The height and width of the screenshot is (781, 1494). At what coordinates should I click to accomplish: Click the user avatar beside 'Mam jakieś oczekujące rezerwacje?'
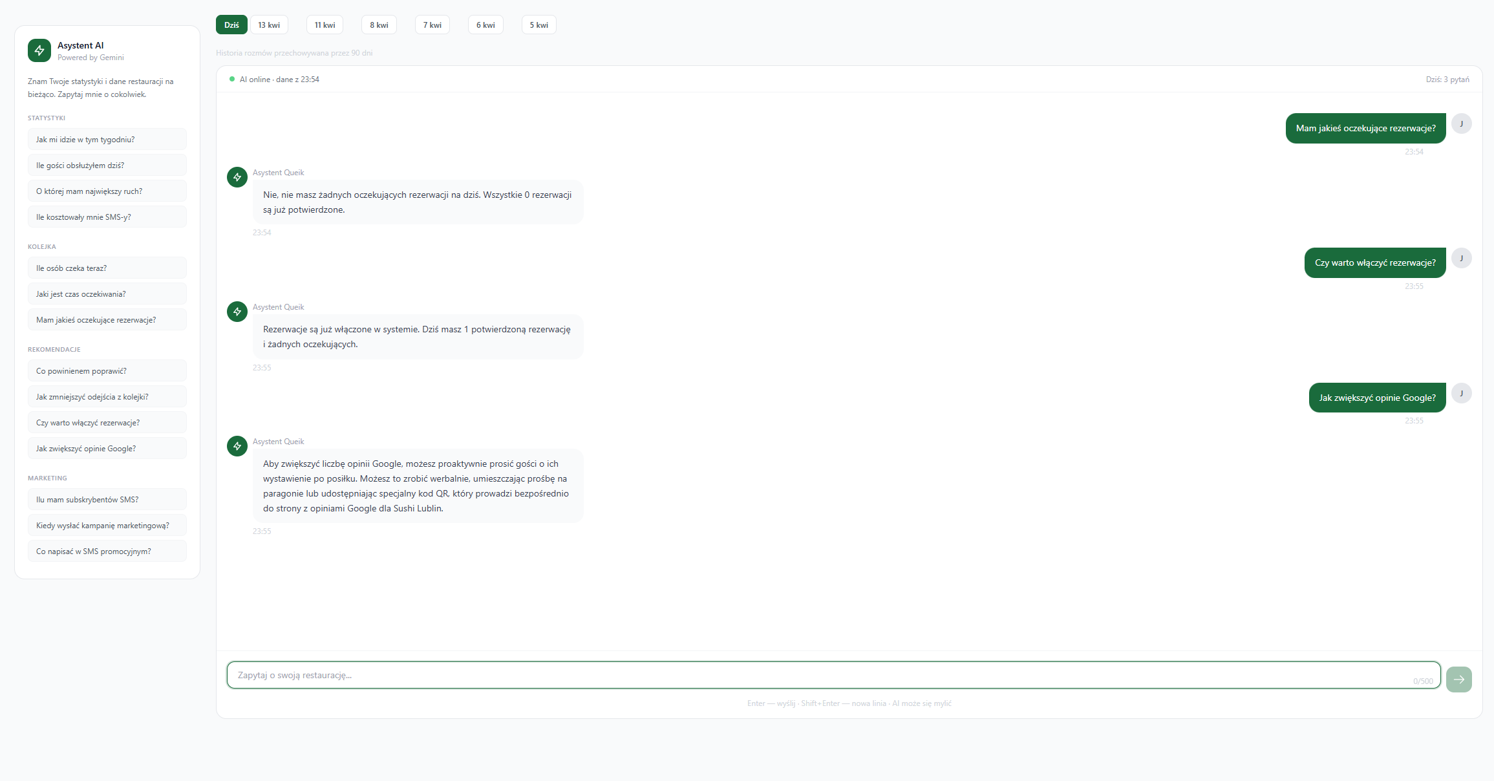[x=1461, y=123]
